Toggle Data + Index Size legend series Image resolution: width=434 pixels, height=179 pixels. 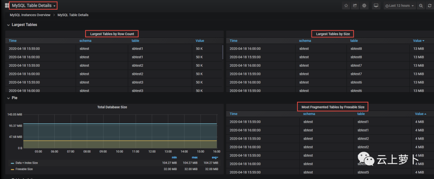point(27,163)
